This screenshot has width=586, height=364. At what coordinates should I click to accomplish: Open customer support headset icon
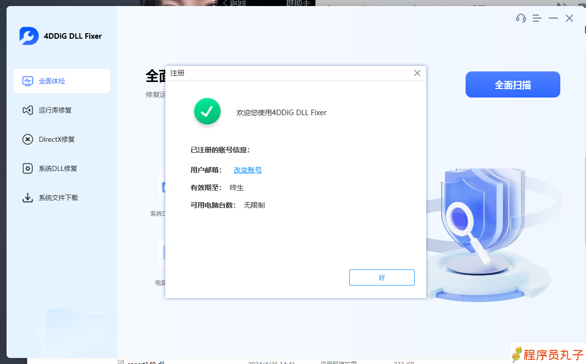(x=521, y=18)
